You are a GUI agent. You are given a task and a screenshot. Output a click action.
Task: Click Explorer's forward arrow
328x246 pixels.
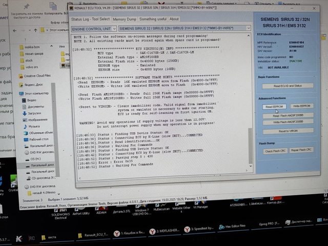[x=23, y=31]
